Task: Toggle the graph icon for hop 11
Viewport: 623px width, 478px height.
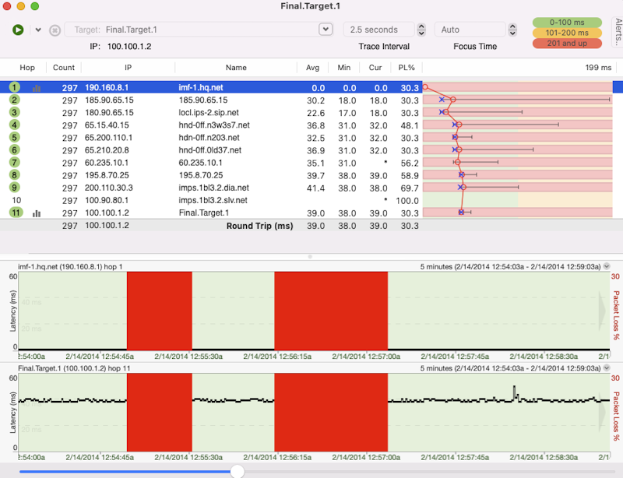Action: [37, 213]
